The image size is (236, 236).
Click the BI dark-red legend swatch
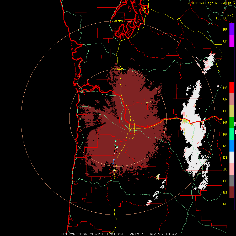point(232,192)
